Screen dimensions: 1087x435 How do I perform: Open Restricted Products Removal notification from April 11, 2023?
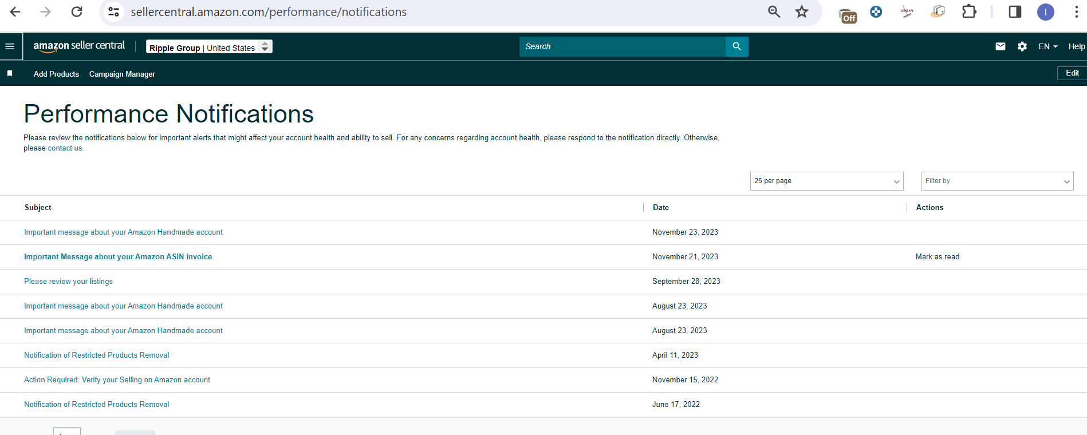tap(97, 355)
